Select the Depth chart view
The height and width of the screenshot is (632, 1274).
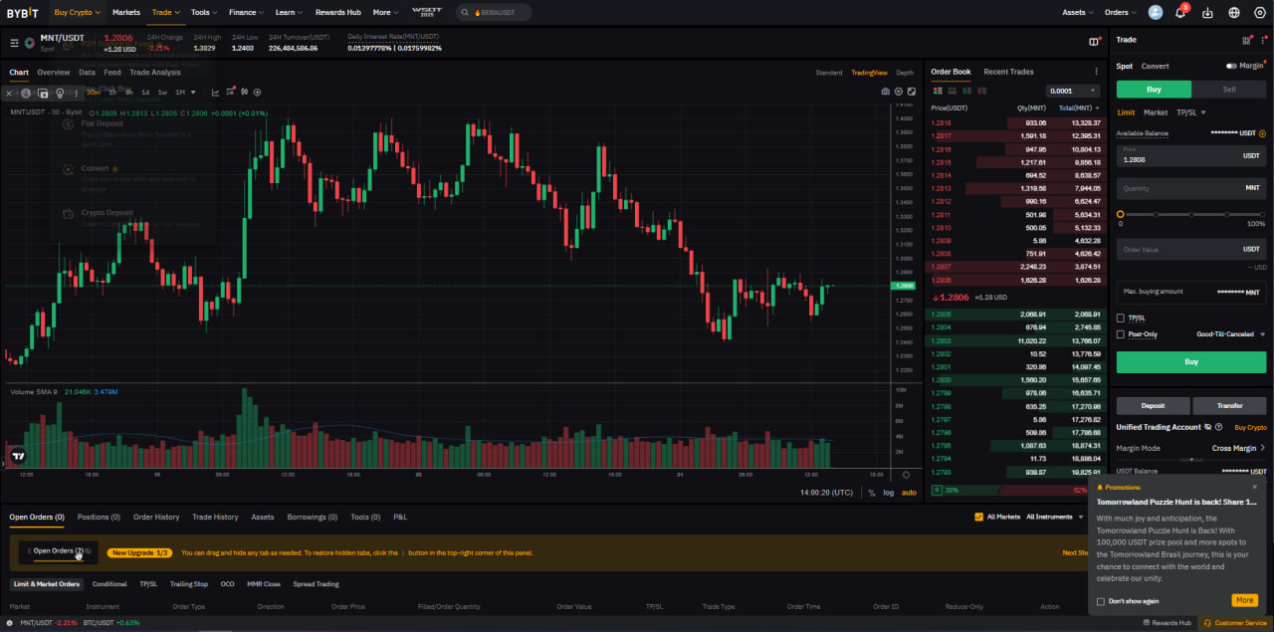pyautogui.click(x=905, y=73)
